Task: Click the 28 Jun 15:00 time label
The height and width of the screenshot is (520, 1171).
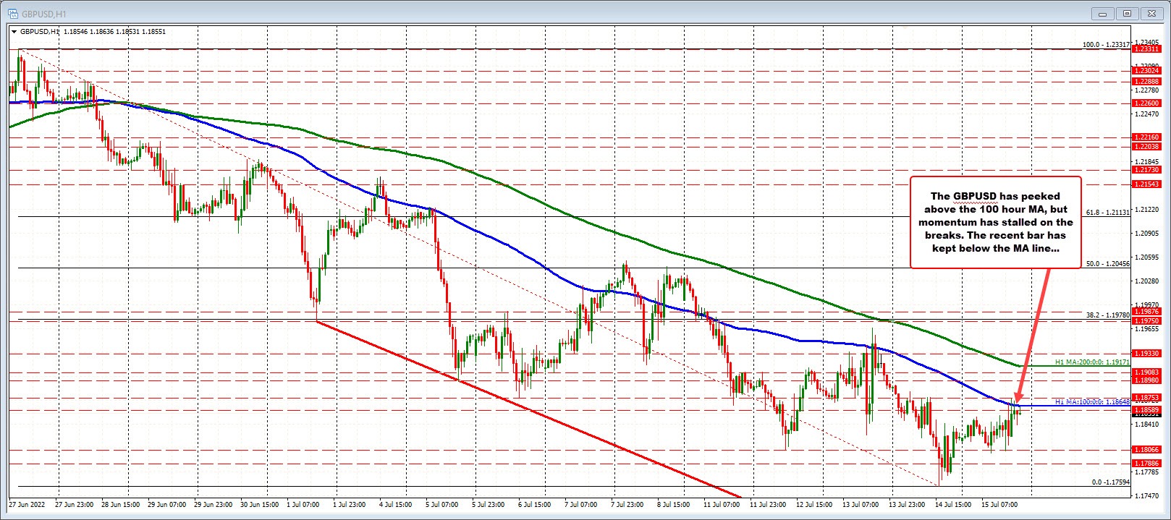Action: 120,503
